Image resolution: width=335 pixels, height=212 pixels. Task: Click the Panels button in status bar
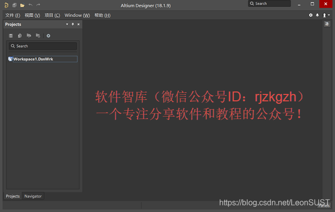pos(324,206)
